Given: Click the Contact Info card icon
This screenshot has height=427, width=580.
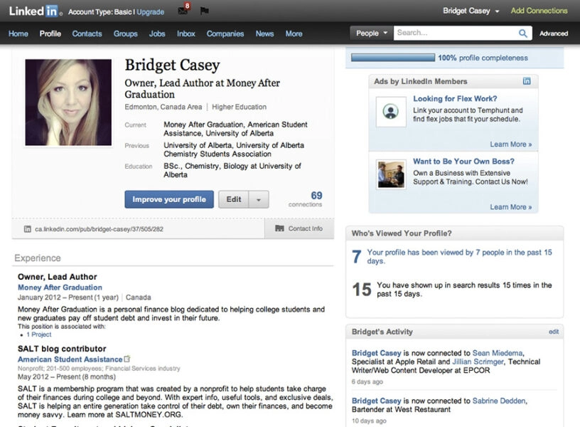Looking at the screenshot, I should click(x=279, y=228).
